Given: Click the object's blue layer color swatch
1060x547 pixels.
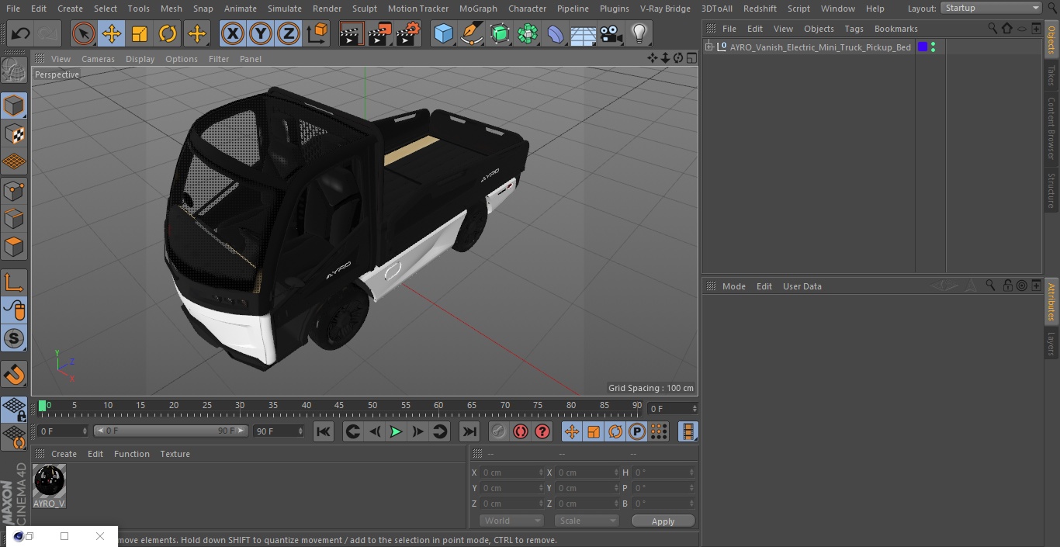Looking at the screenshot, I should (x=923, y=47).
